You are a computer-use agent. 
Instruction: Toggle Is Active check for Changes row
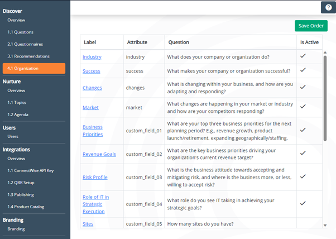pyautogui.click(x=303, y=87)
